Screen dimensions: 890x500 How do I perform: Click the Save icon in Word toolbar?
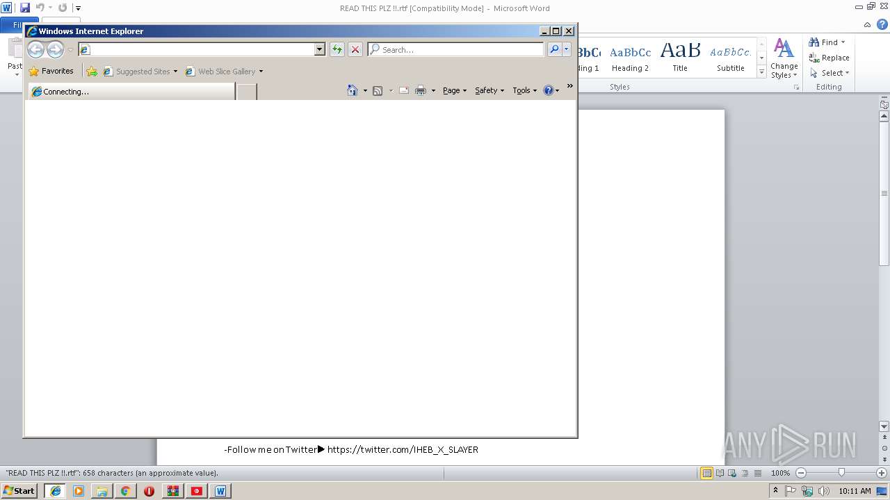click(x=25, y=8)
